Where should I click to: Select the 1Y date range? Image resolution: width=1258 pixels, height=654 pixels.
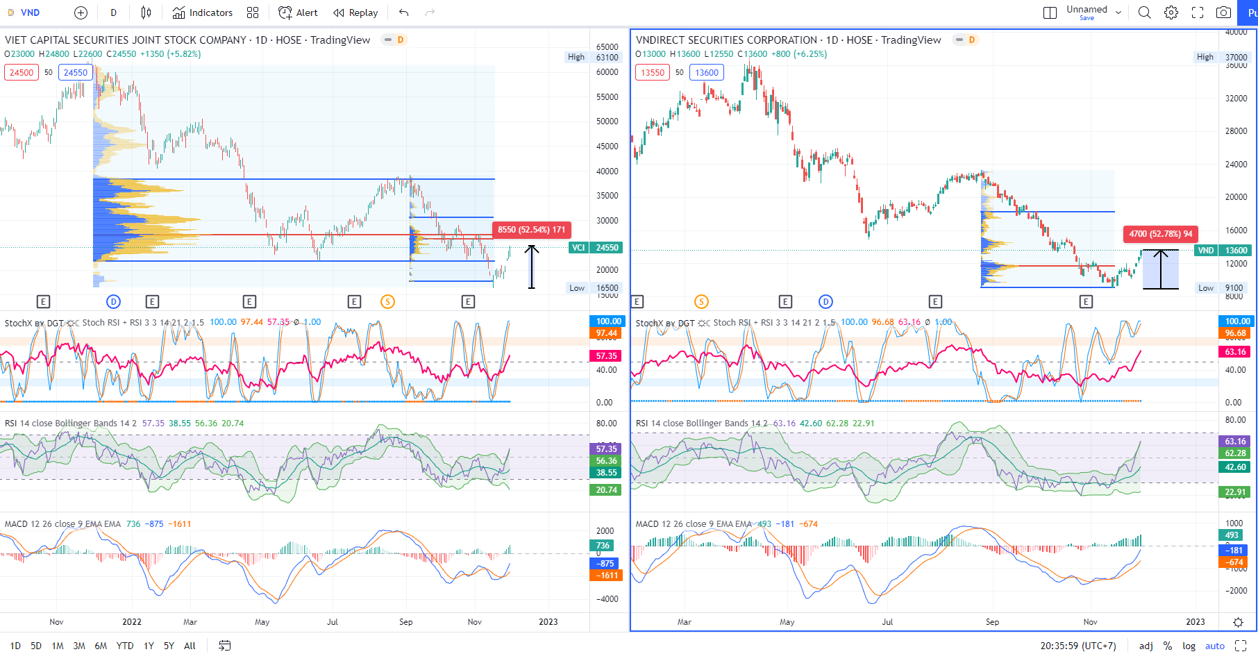(x=149, y=646)
